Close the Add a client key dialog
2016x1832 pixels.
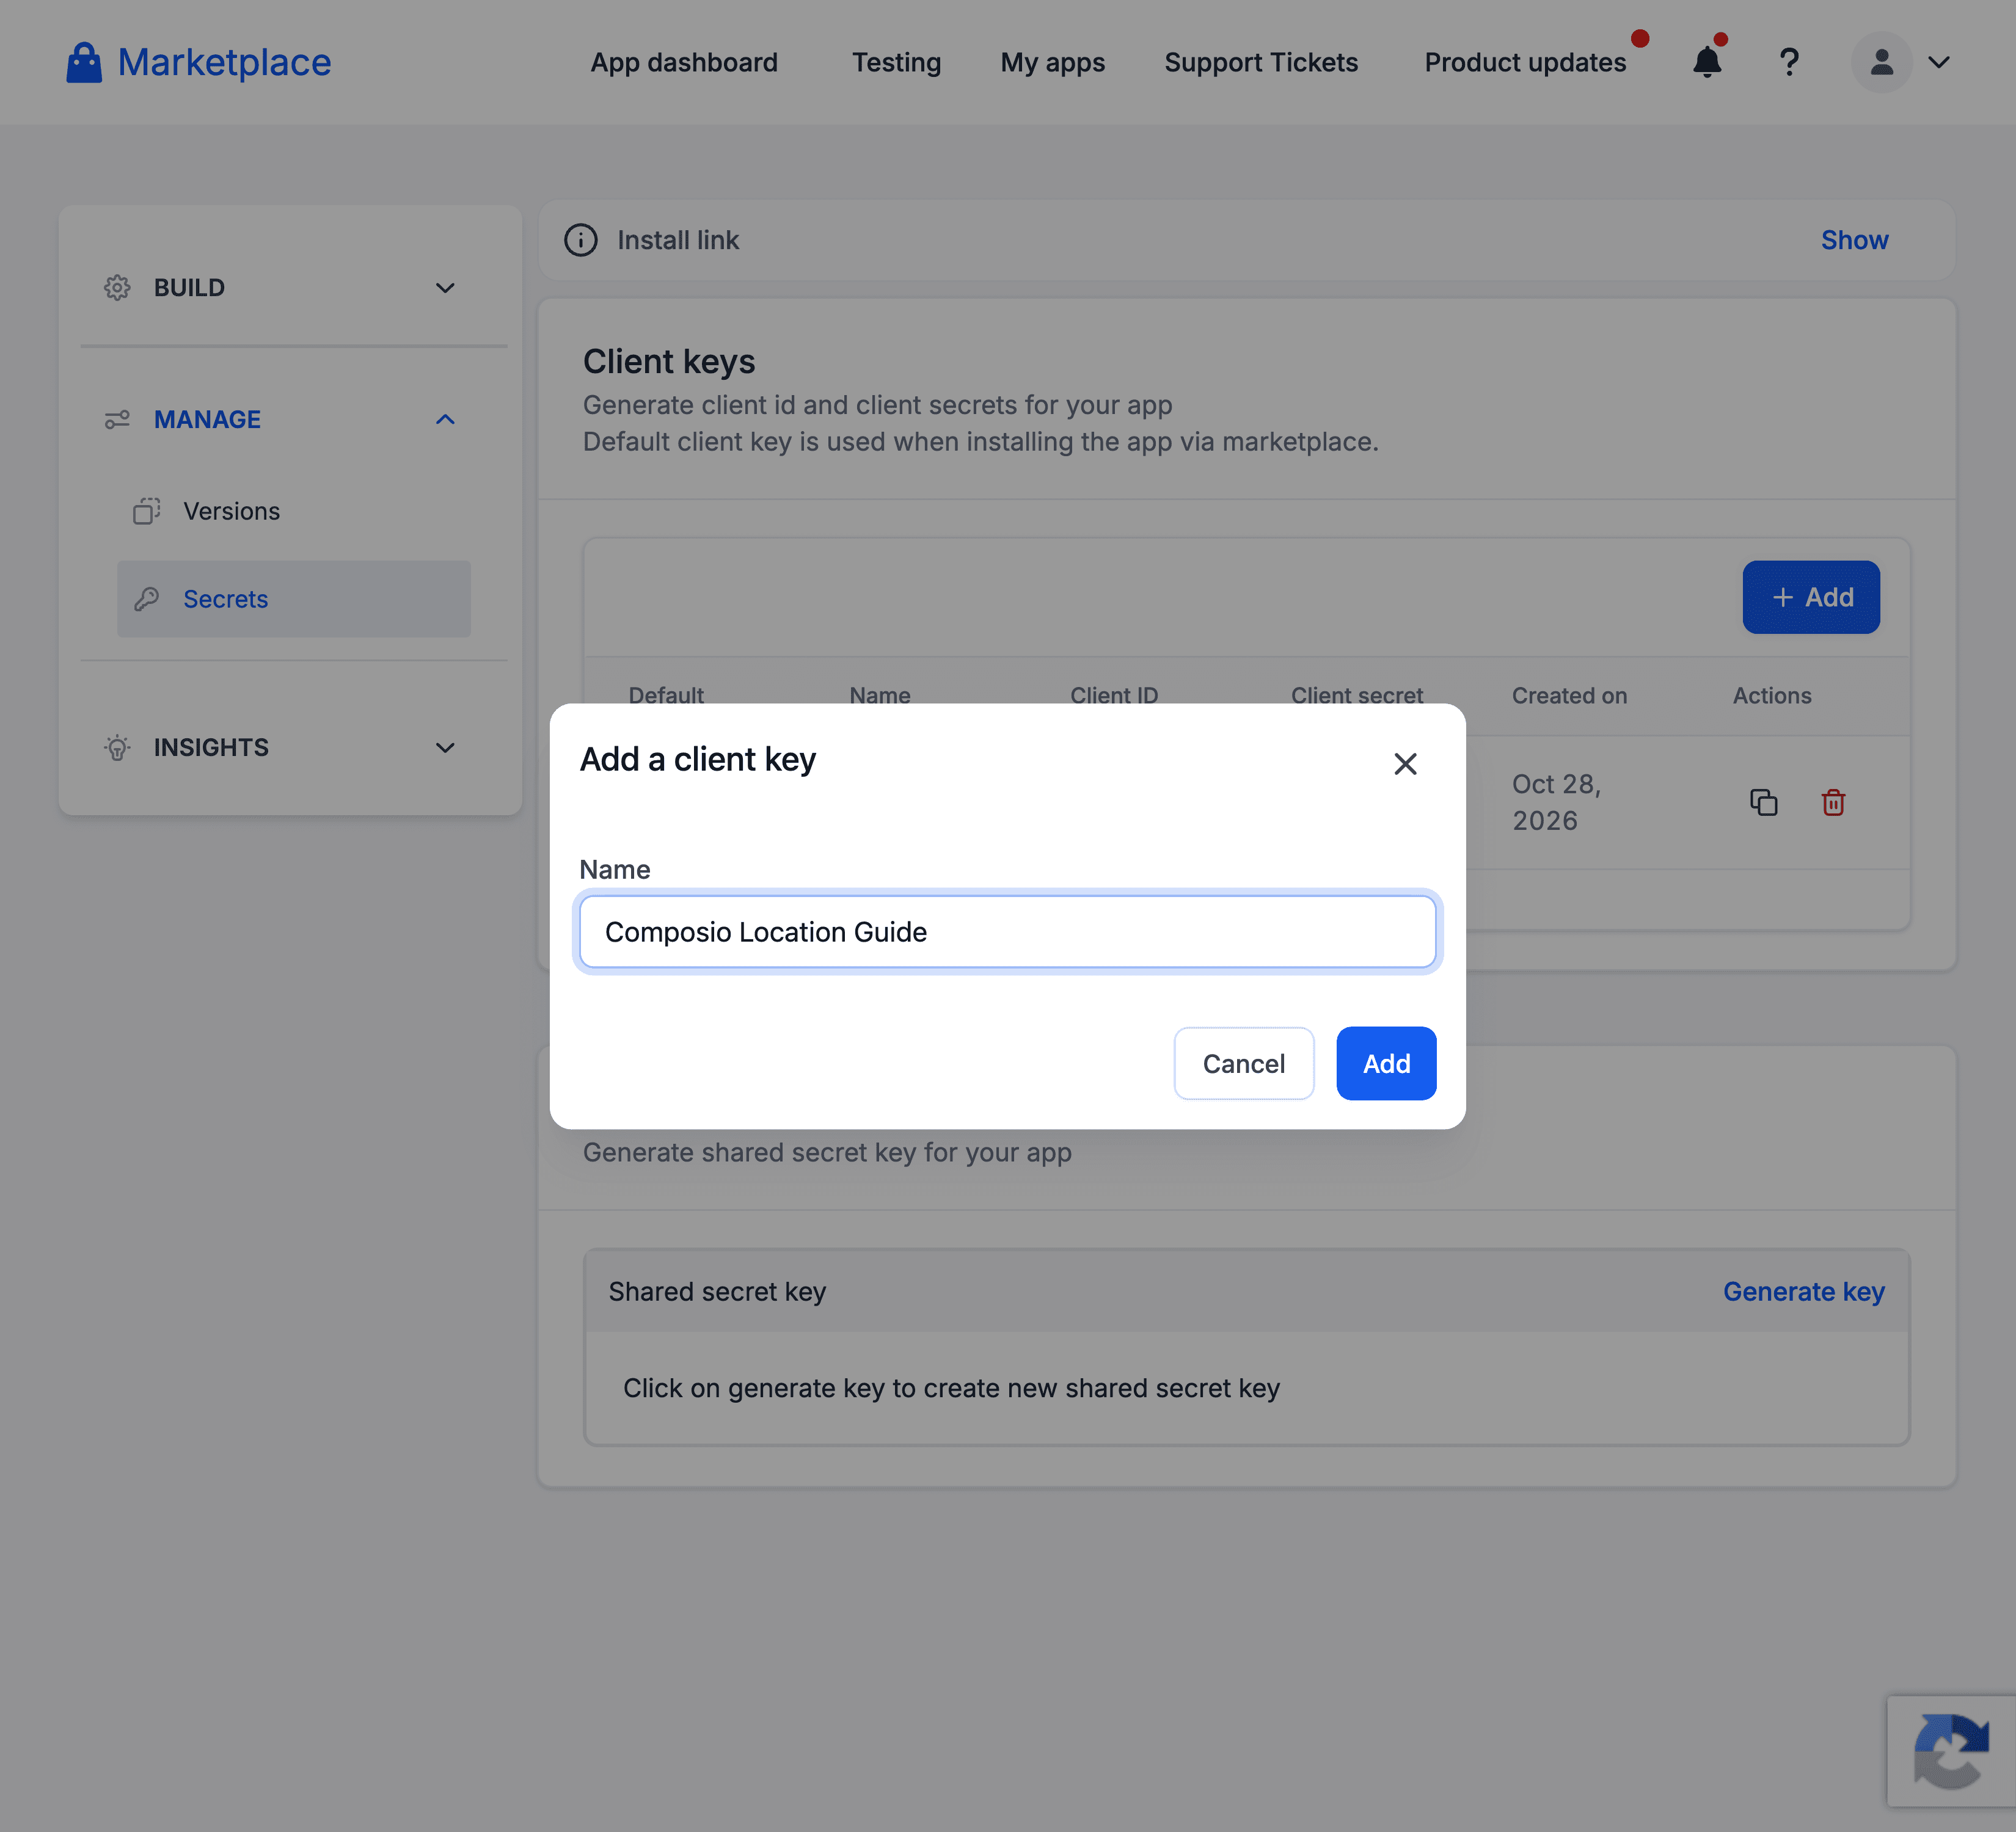[x=1405, y=763]
